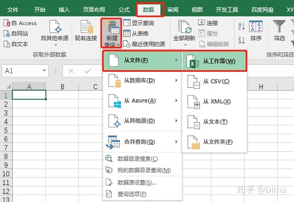Choose 从文本(T) in submenu
Screen dimensions: 294x202
pos(214,122)
